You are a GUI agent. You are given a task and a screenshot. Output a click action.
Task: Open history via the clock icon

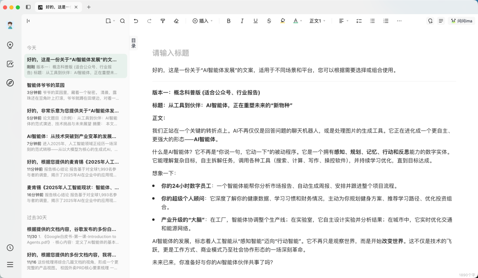(10, 248)
